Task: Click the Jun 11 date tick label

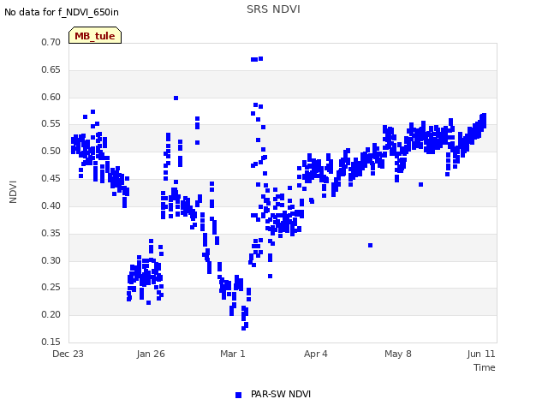Action: (x=481, y=354)
